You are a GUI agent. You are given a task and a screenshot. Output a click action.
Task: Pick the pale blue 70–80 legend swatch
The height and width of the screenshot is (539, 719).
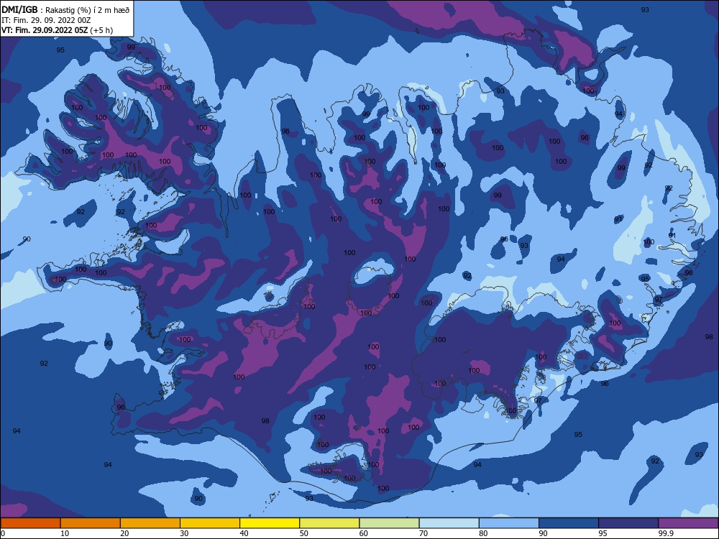click(449, 523)
